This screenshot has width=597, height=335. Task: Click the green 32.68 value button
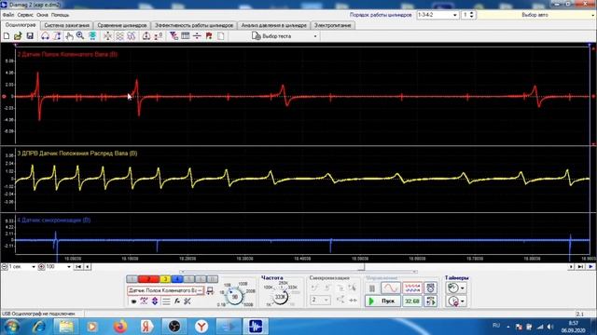[412, 301]
